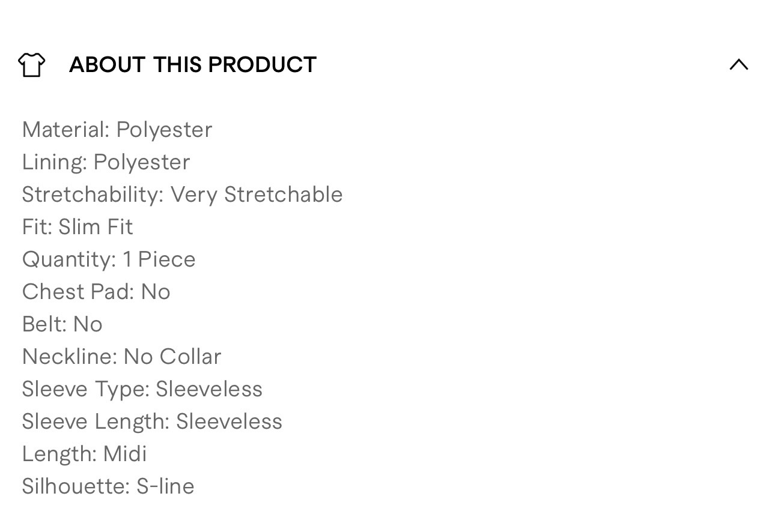This screenshot has height=532, width=775.
Task: Click the '1 Piece' quantity value
Action: pos(159,259)
